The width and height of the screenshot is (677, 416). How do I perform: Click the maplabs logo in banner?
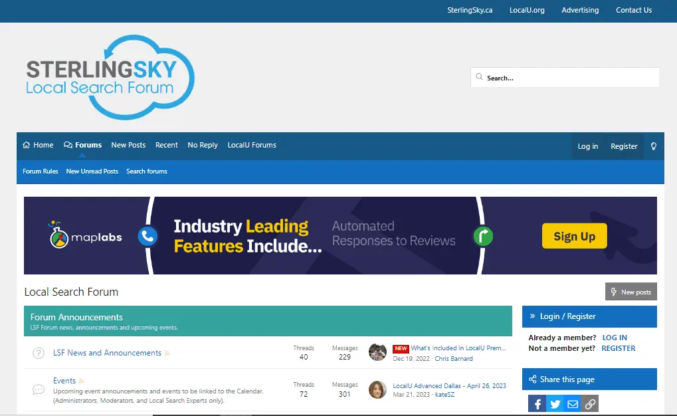click(86, 235)
